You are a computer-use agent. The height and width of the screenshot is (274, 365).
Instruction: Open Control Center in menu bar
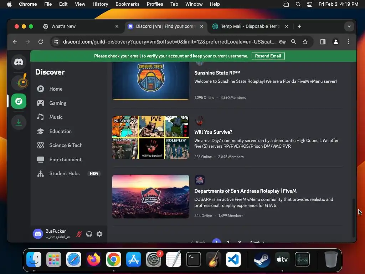pos(310,4)
